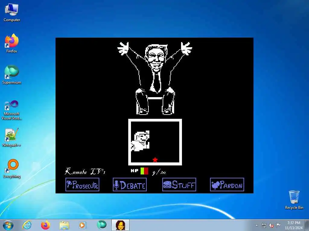Show hidden tray icons arrow
Viewport: 309px width, 231px height.
pyautogui.click(x=256, y=225)
